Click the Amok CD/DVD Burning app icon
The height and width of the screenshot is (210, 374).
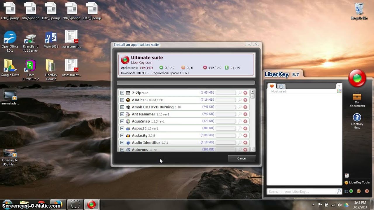128,107
